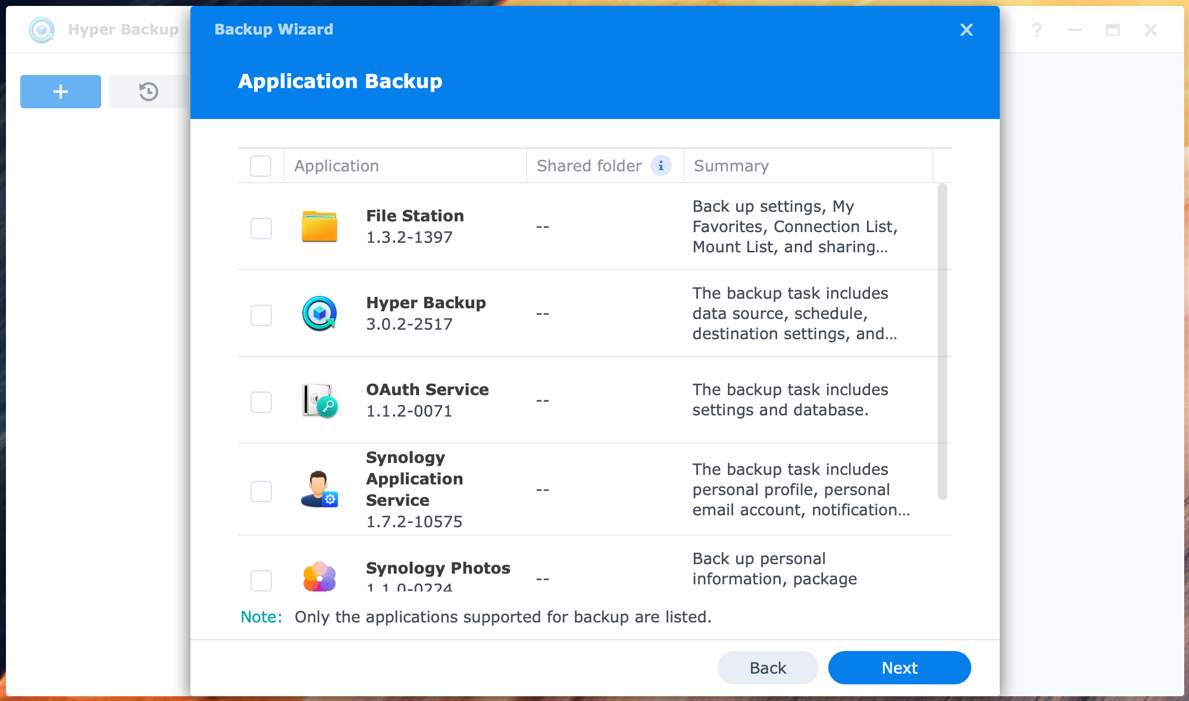Click the application list vertical scrollbar
This screenshot has width=1189, height=701.
point(942,342)
